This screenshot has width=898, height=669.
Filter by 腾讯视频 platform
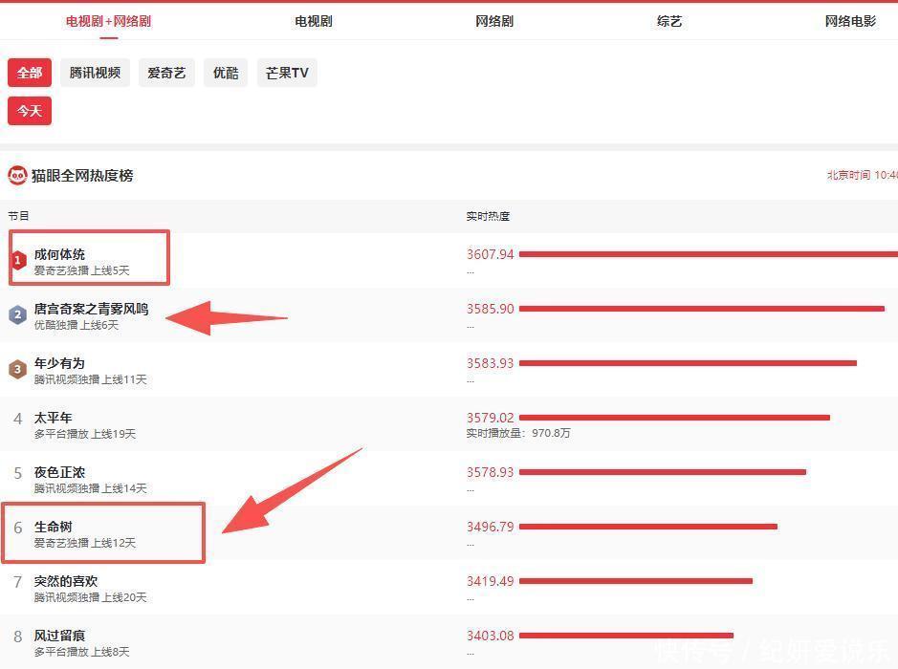click(95, 73)
